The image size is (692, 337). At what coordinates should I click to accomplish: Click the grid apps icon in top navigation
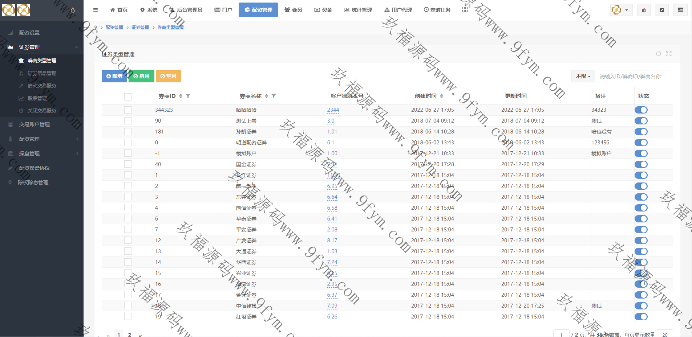click(465, 10)
